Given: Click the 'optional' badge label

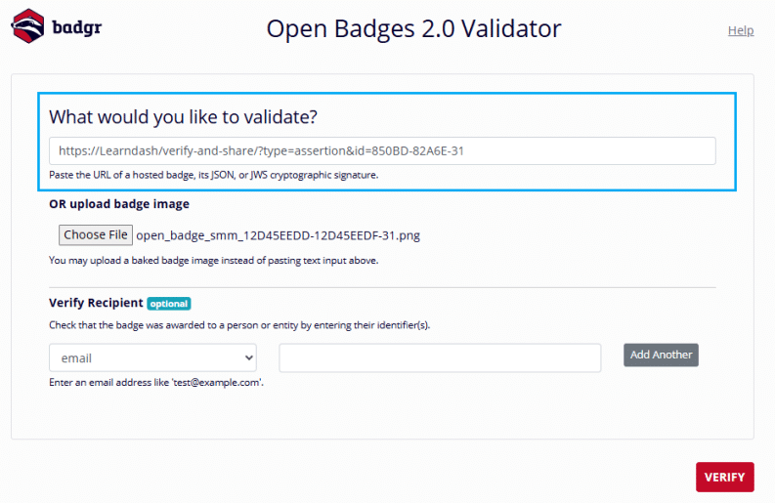Looking at the screenshot, I should pyautogui.click(x=169, y=304).
